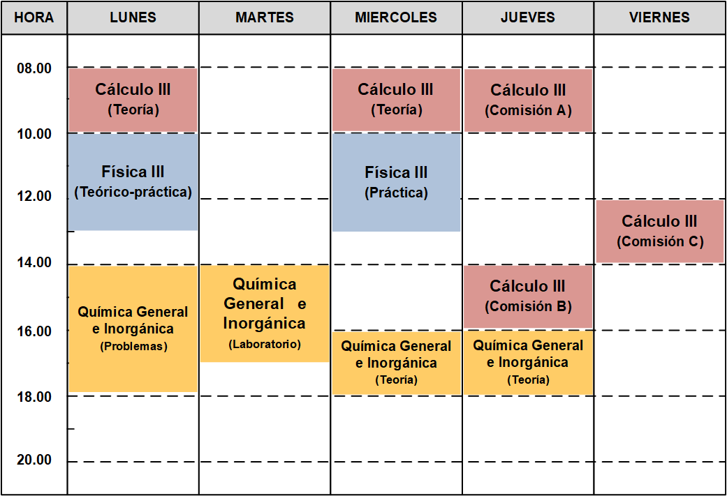This screenshot has width=727, height=496.
Task: Select the MIERCOLES column header
Action: click(x=396, y=17)
